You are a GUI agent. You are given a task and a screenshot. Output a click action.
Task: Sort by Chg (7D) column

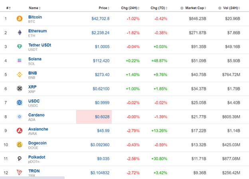(159, 8)
